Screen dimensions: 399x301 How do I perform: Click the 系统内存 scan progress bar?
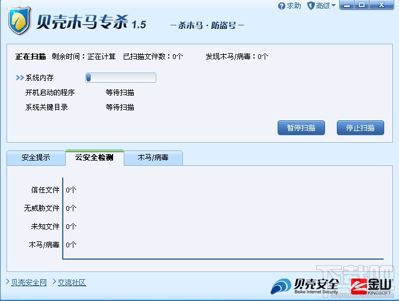(x=121, y=78)
